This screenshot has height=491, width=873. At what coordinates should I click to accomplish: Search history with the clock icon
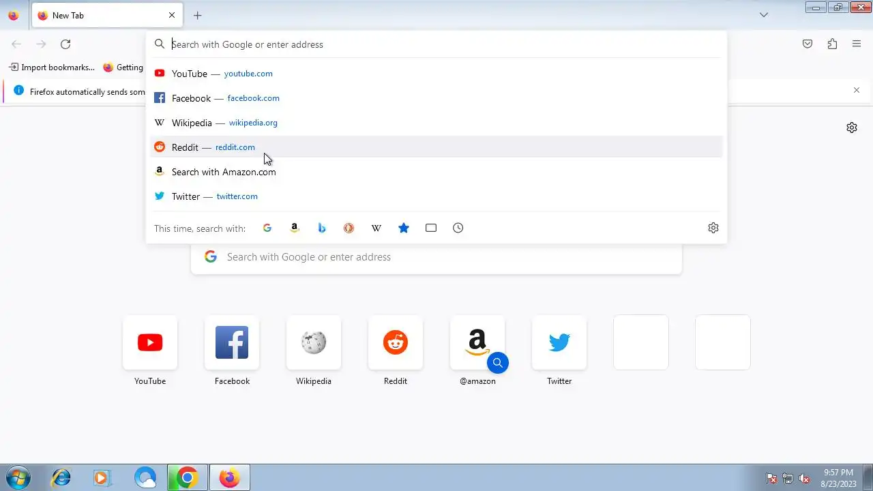tap(458, 228)
